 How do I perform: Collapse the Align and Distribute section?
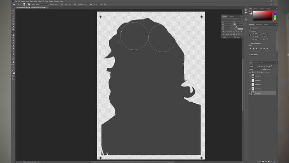[250, 43]
